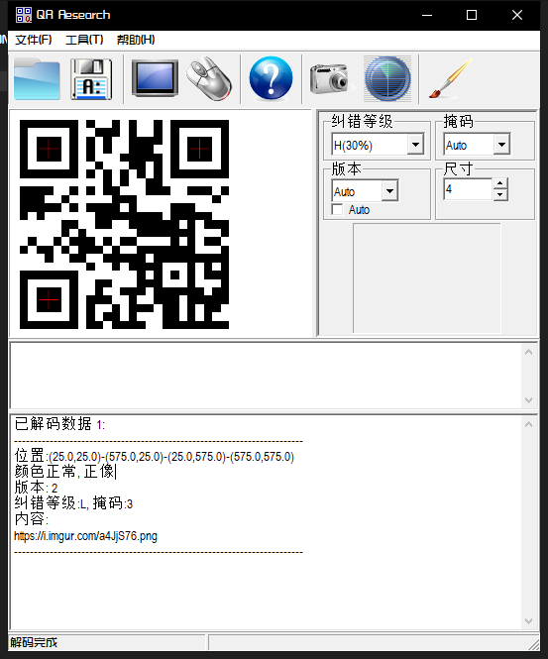The image size is (548, 659).
Task: Click the 已解码数据 1: heading line
Action: [x=59, y=424]
